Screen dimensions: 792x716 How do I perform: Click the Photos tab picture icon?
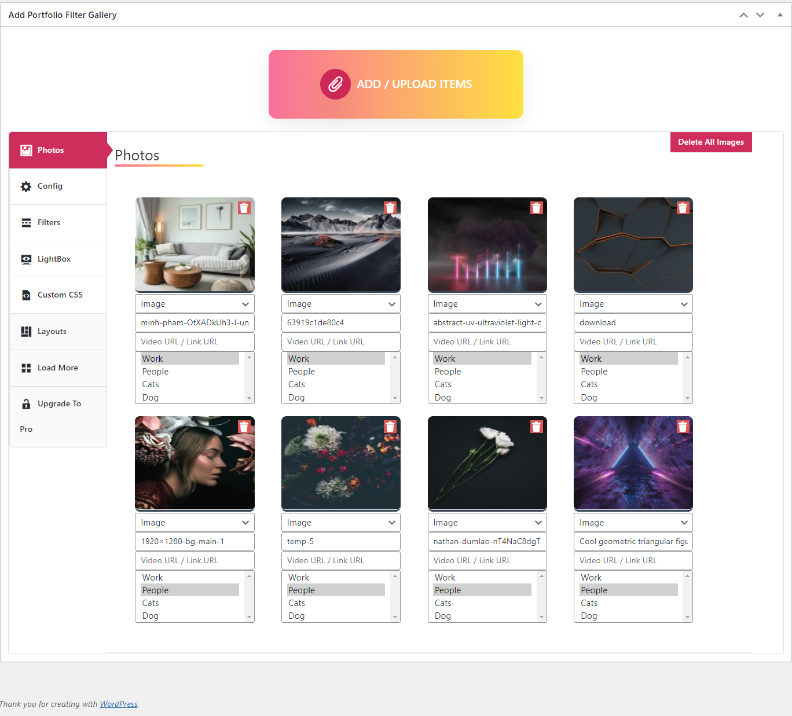point(26,150)
